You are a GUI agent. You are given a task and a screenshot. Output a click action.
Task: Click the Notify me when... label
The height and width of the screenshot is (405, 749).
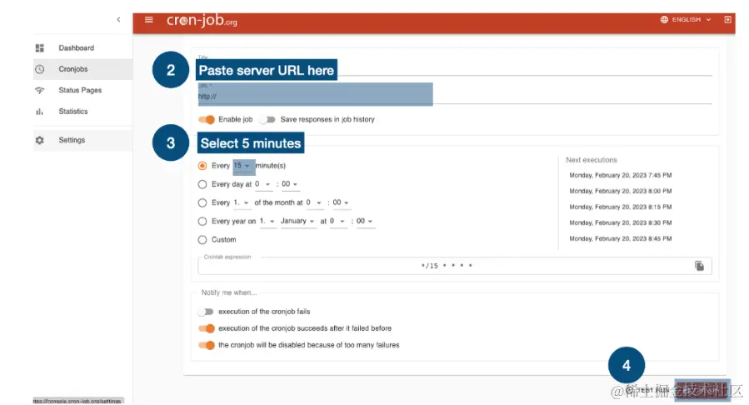point(229,292)
